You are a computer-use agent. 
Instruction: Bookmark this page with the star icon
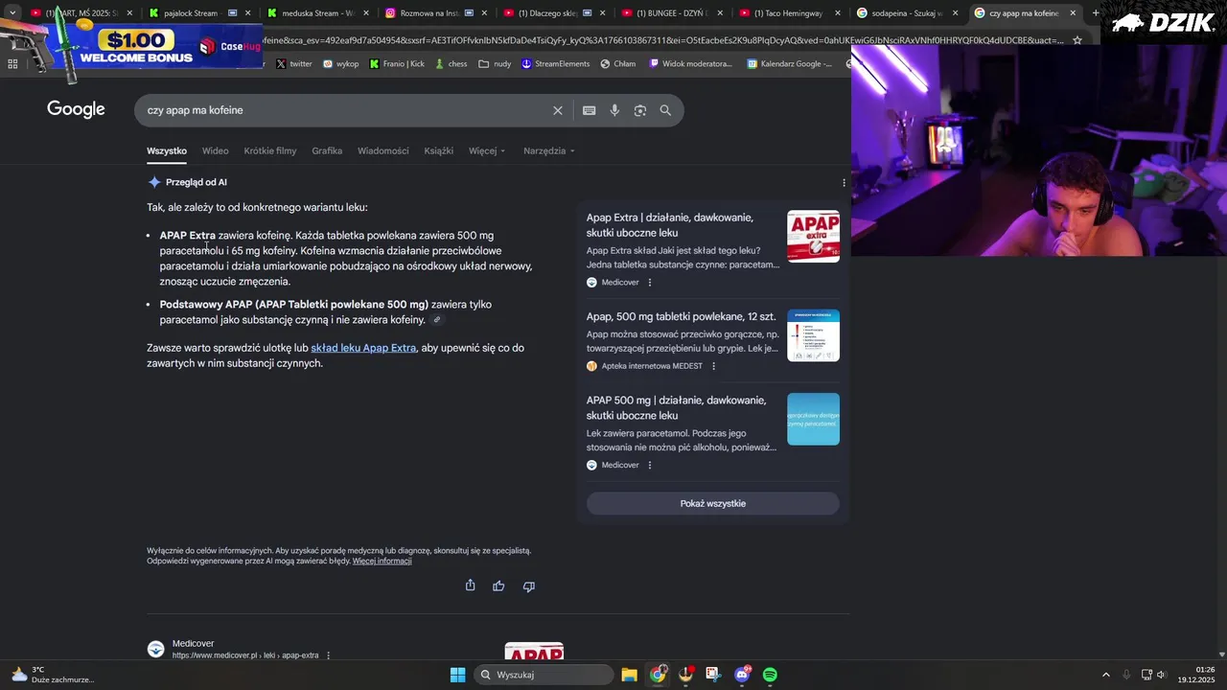coord(1077,40)
